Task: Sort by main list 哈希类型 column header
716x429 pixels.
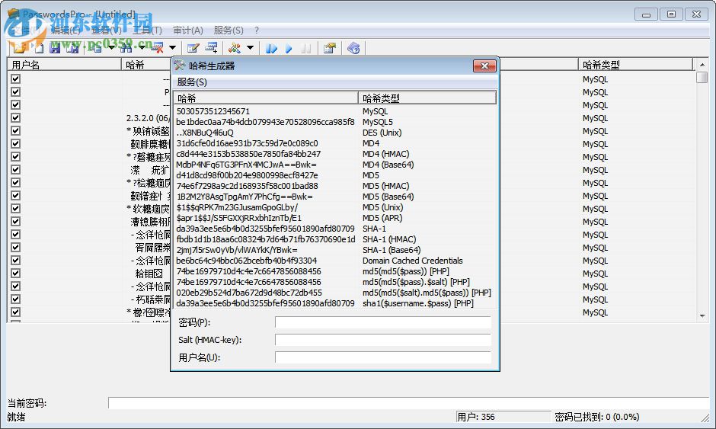Action: [635, 65]
